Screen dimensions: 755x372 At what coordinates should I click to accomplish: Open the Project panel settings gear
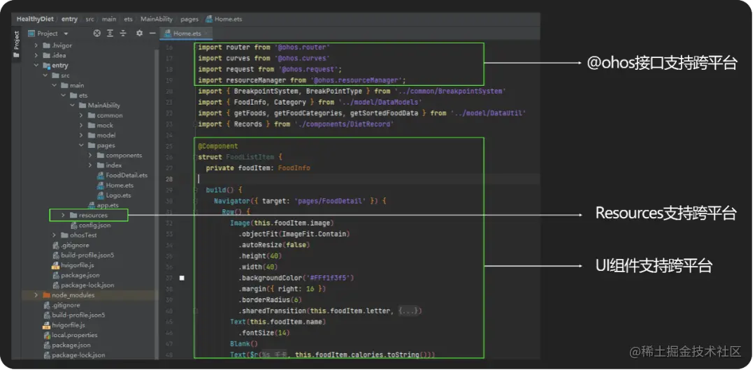(139, 34)
